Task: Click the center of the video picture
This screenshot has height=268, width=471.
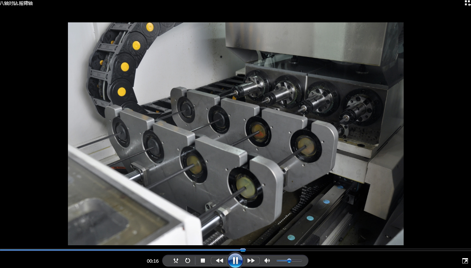Action: [x=235, y=133]
